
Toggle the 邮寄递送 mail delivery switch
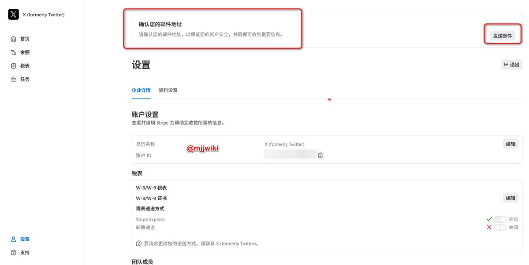pyautogui.click(x=500, y=228)
